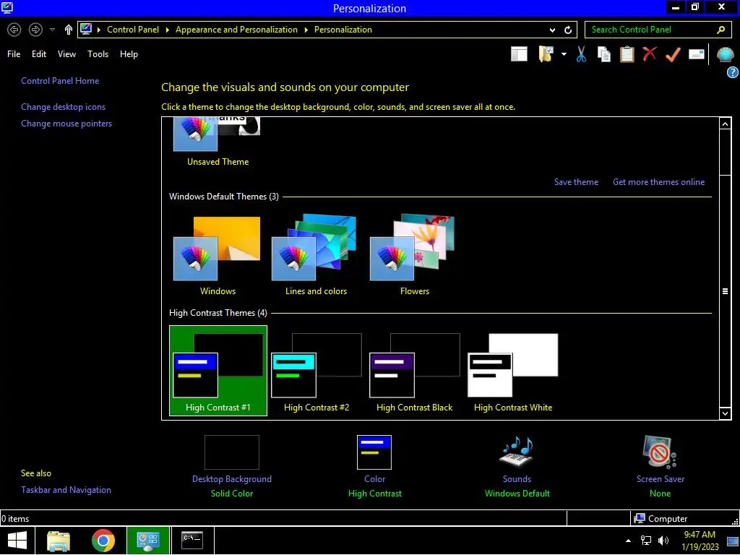Screen dimensions: 740x555
Task: Expand the folder options dropdown arrow in toolbar
Action: [x=564, y=54]
